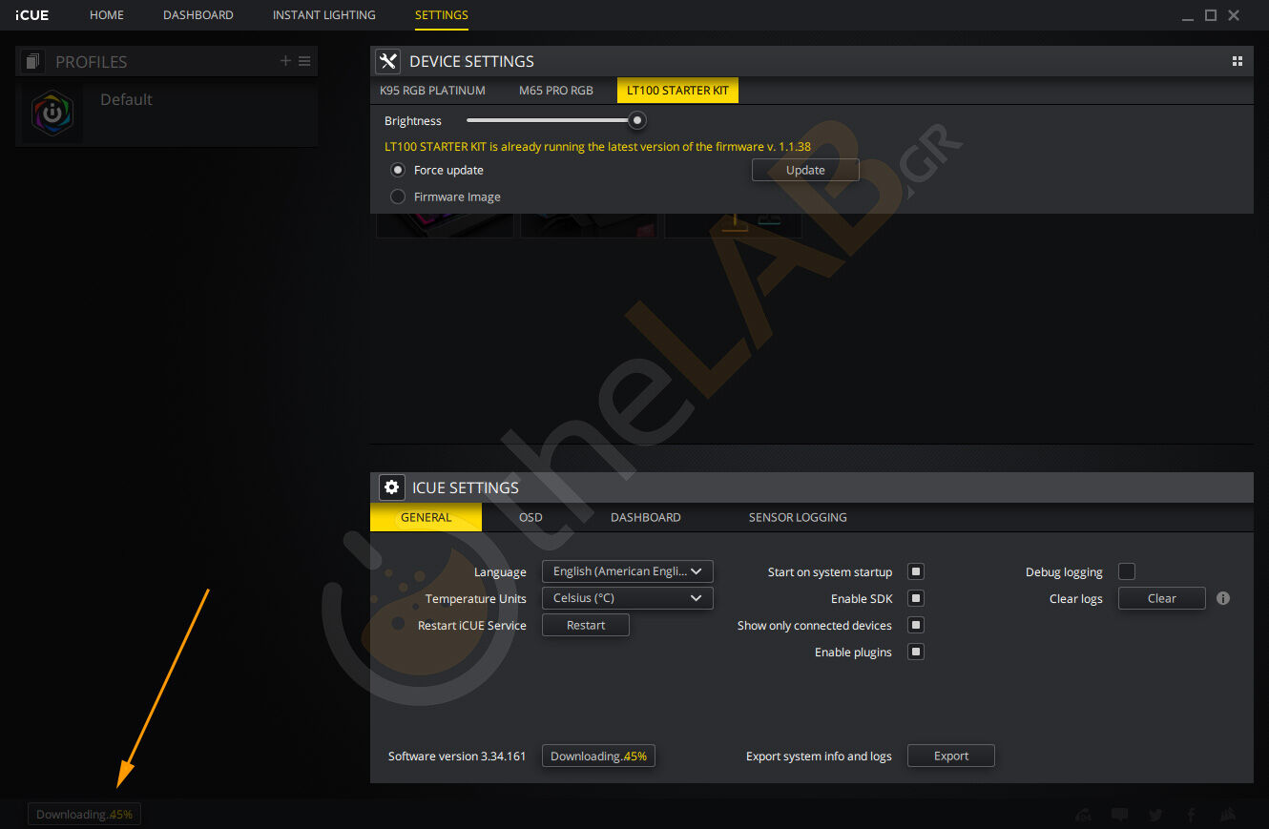The image size is (1269, 829).
Task: Toggle the Enable SDK checkbox
Action: tap(916, 598)
